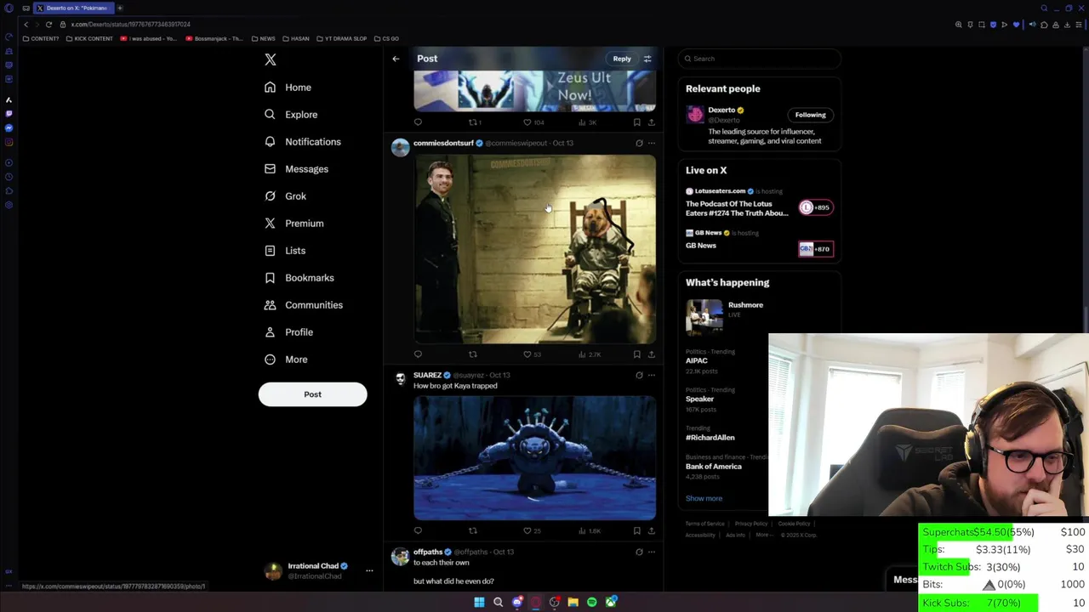Open the browser zoom/find magnifier icon

(959, 25)
